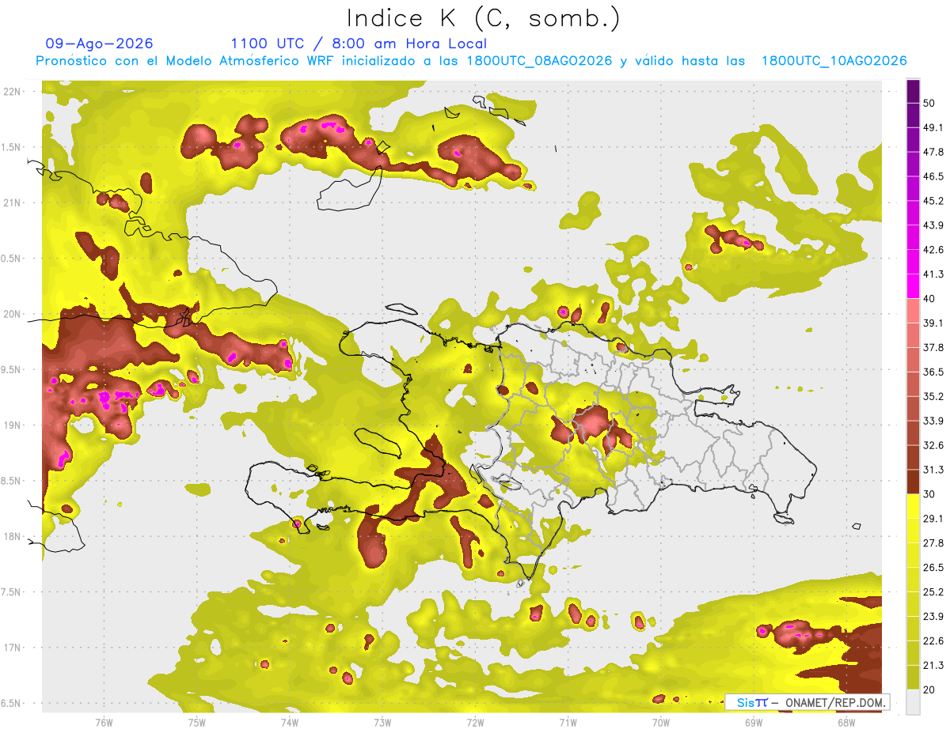The height and width of the screenshot is (733, 950).
Task: Click the longitude axis label "76W"
Action: pos(104,722)
